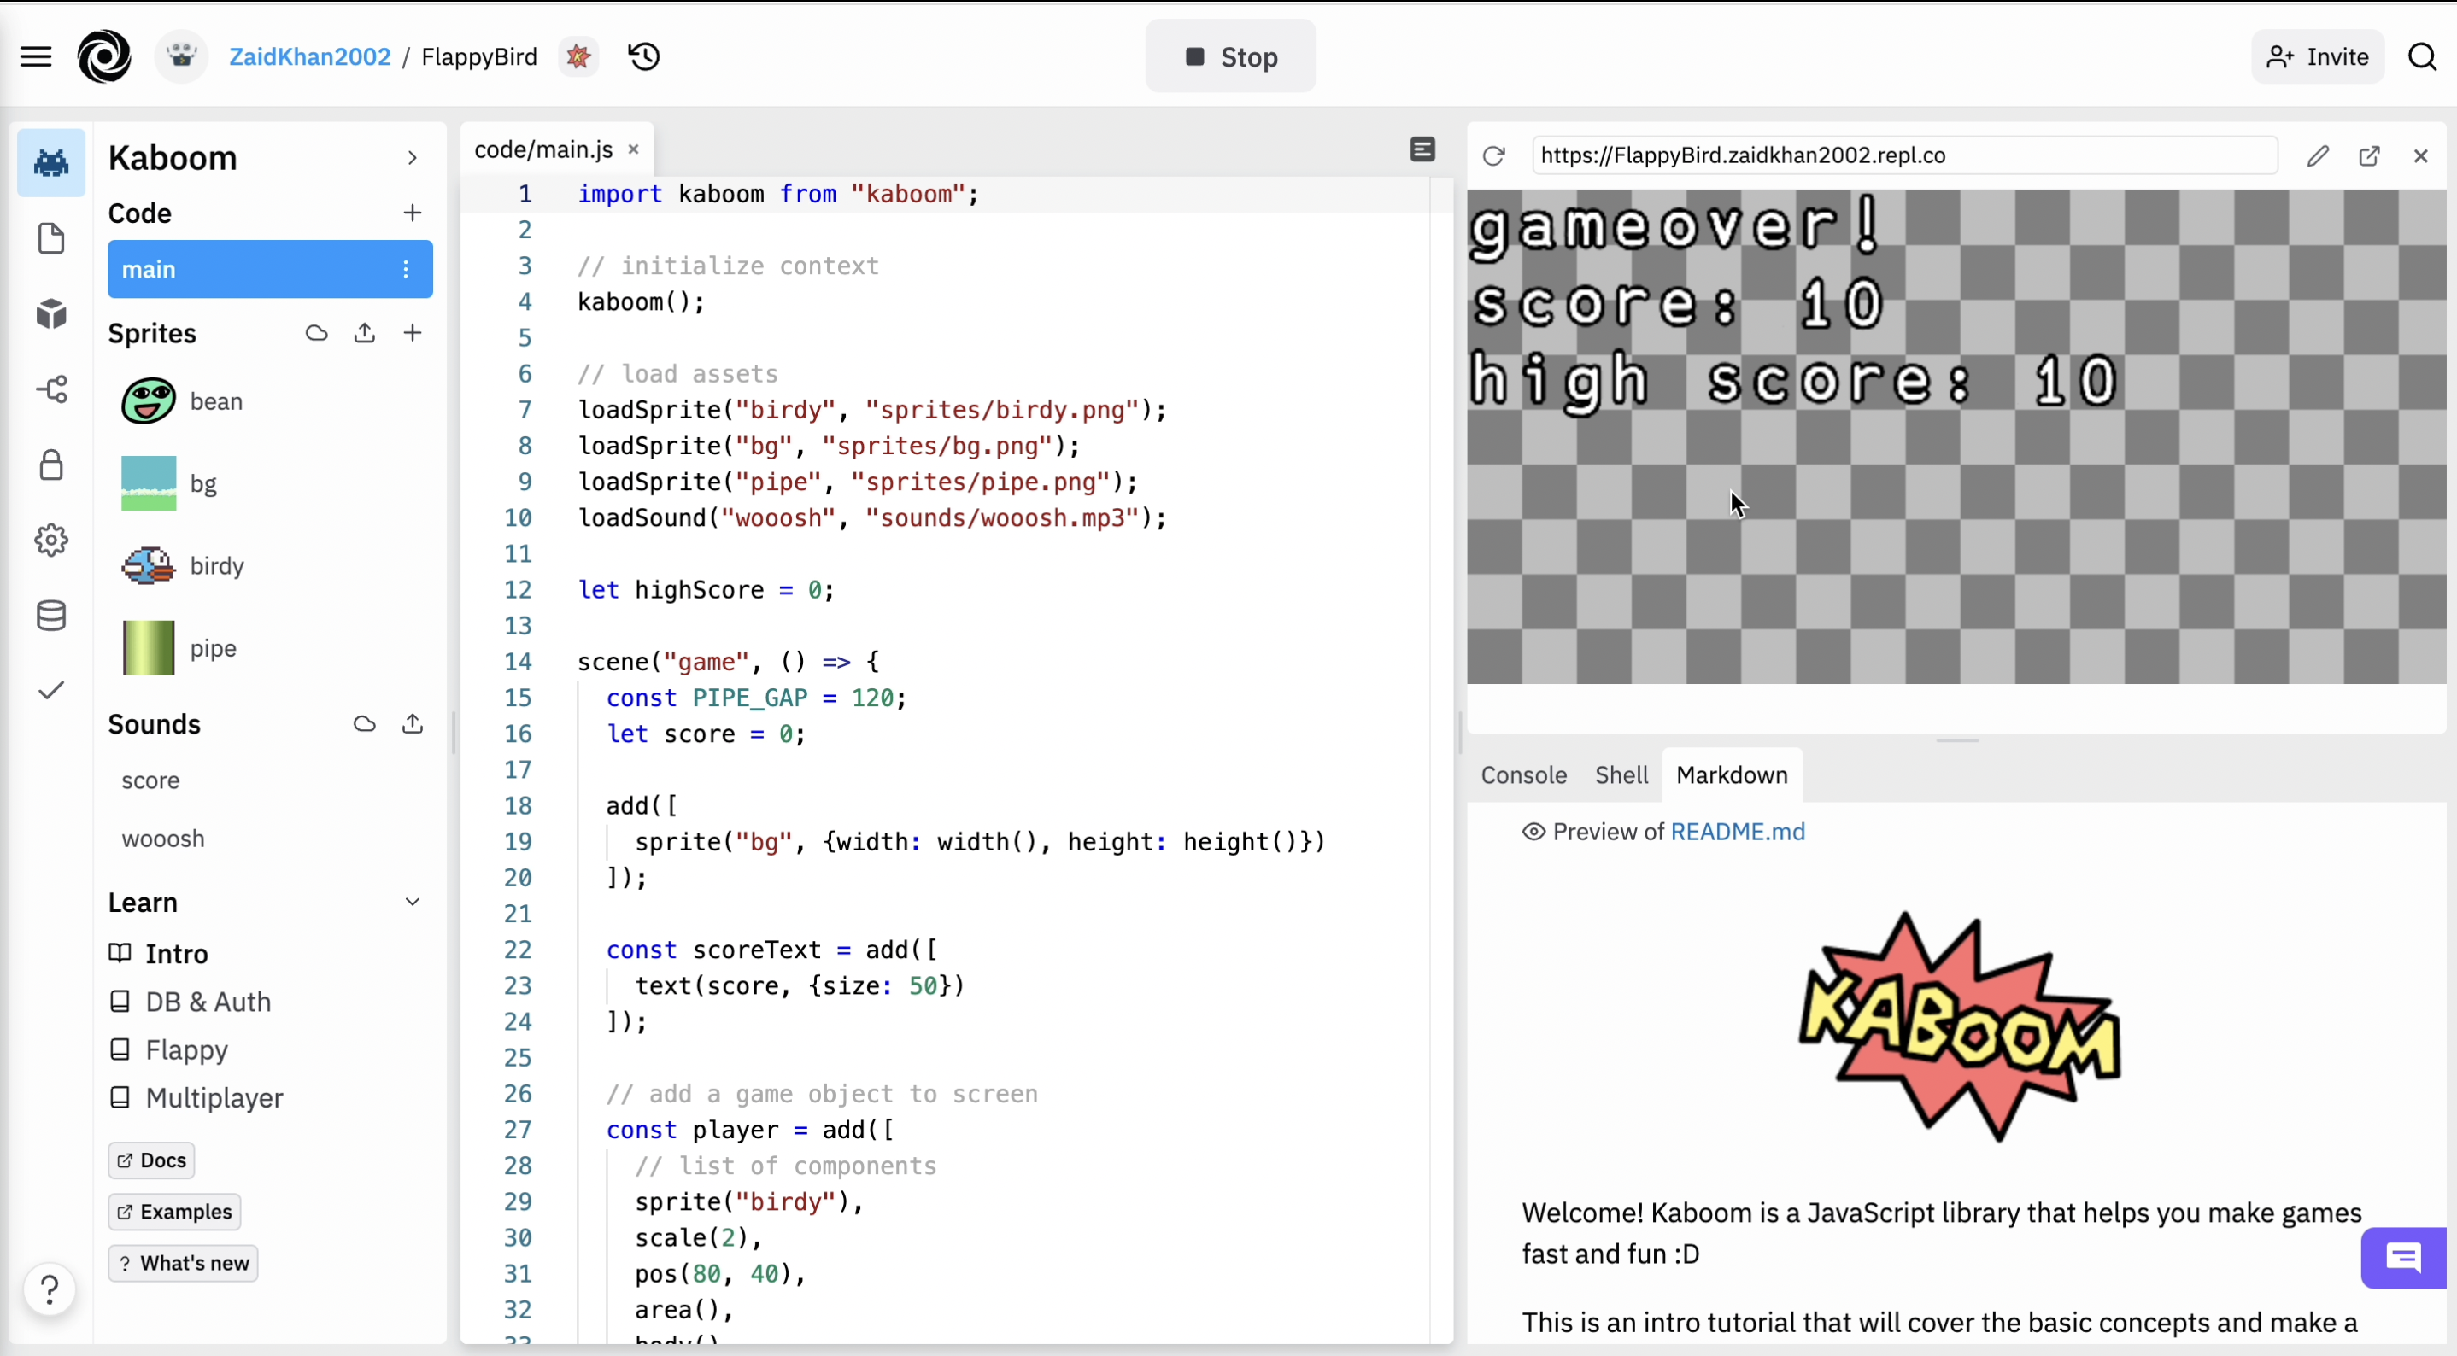Open the preview in a new tab

(x=2369, y=155)
